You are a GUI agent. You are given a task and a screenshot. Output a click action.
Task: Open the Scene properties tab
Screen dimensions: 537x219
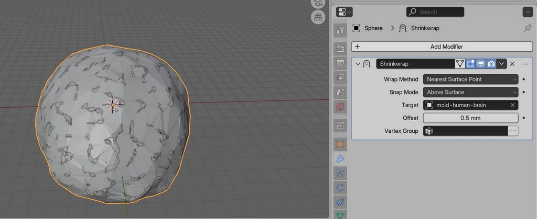[340, 92]
